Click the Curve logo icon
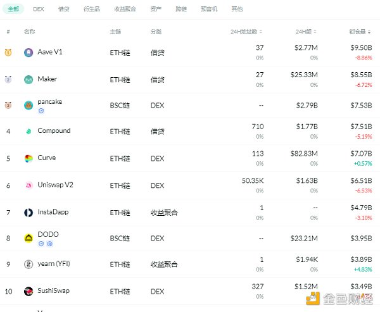This screenshot has width=380, height=312. coord(28,159)
